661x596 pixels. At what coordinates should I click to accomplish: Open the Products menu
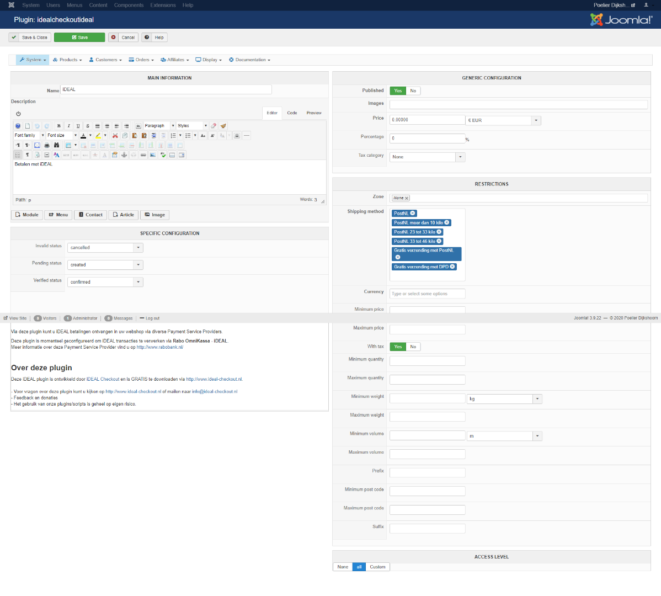pos(67,60)
